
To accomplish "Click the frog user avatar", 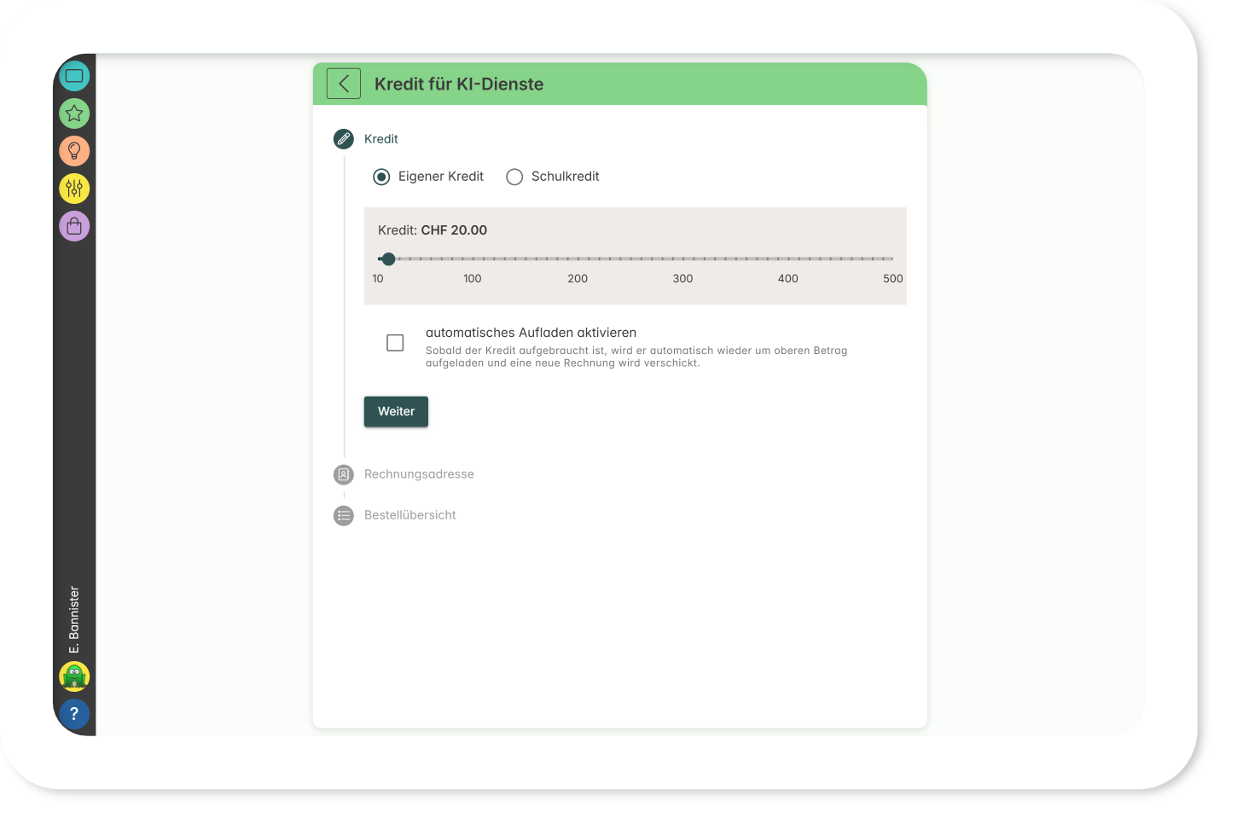I will click(x=74, y=676).
